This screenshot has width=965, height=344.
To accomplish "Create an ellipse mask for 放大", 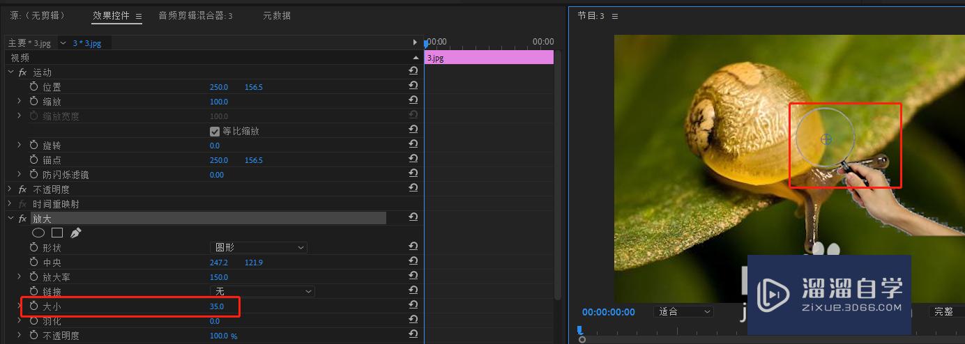I will pos(38,233).
